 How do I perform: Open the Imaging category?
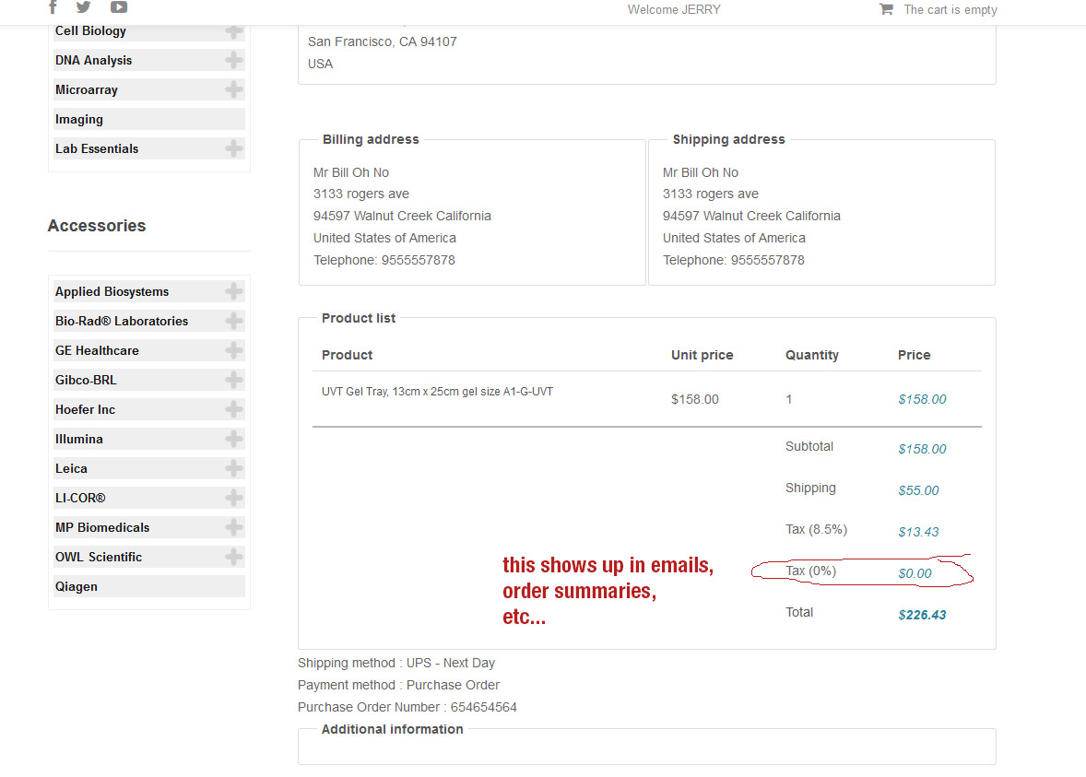tap(79, 119)
